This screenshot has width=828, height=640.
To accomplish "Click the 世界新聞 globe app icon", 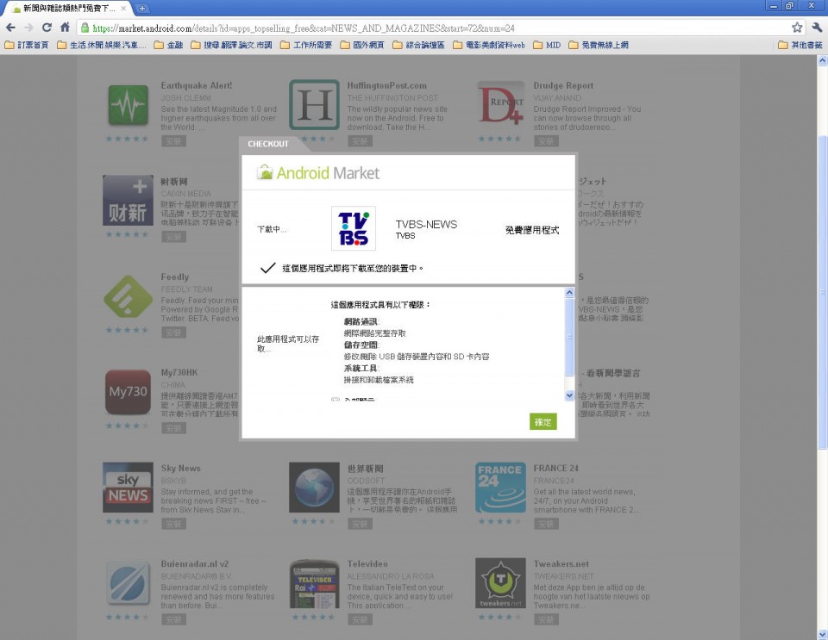I will click(314, 488).
